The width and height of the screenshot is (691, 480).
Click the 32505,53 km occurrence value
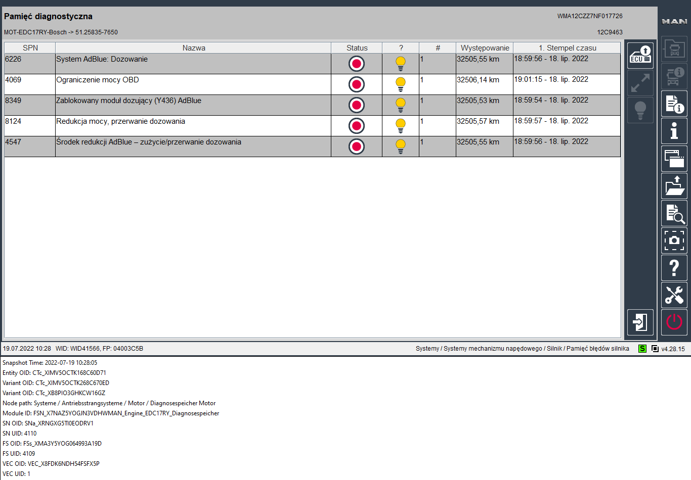[x=478, y=101]
